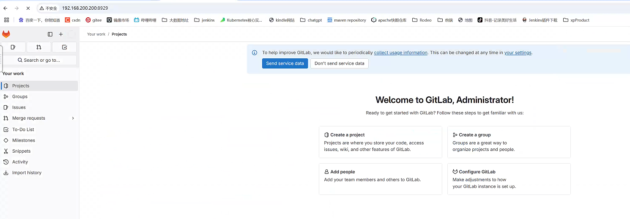Open the Add people card
The width and height of the screenshot is (630, 219).
[x=381, y=179]
